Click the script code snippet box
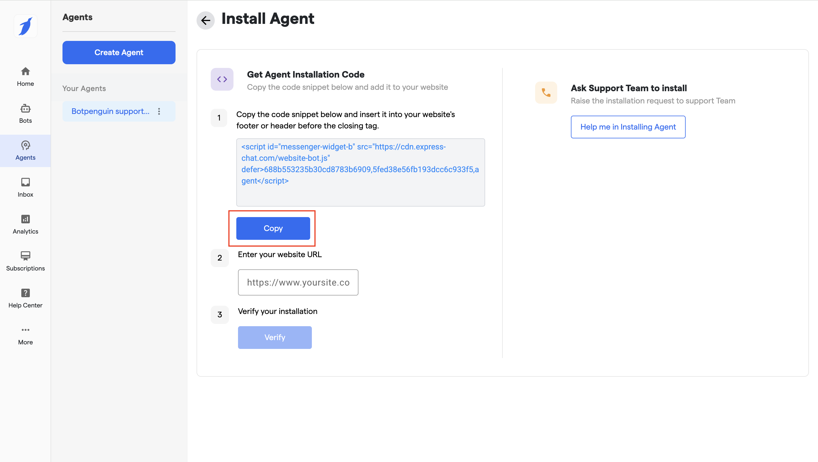 [360, 172]
